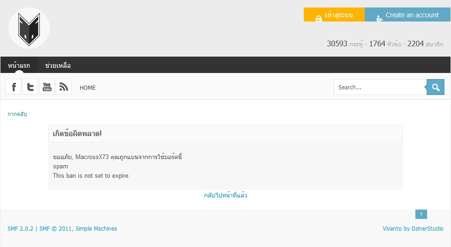Click the scroll-to-top arrow button
The image size is (451, 247).
point(421,214)
